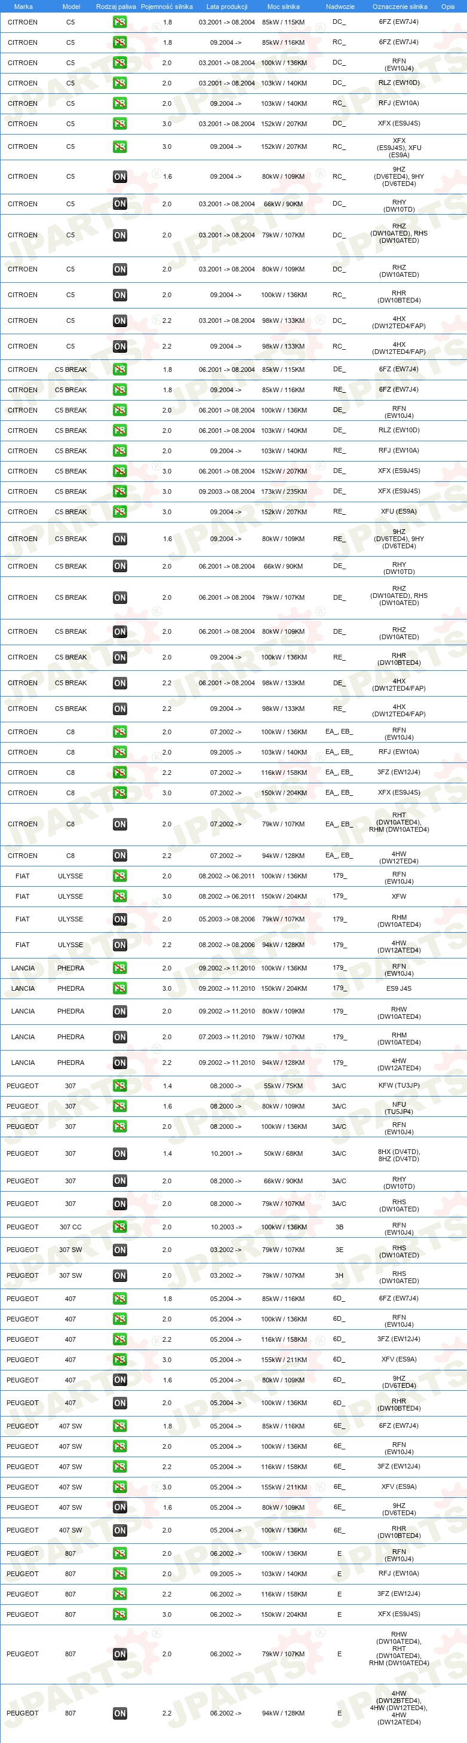Click diesel ON icon in Fiat Ulysse 2.2 row
Screen dimensions: 467x1743
click(x=119, y=945)
